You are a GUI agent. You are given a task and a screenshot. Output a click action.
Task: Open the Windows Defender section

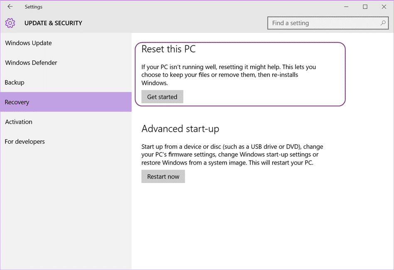[x=66, y=63]
